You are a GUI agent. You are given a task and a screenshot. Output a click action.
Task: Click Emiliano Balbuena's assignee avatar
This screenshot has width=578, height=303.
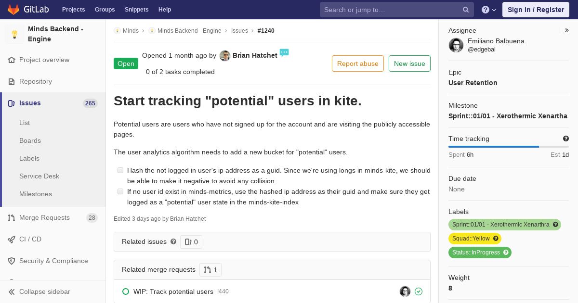[456, 45]
